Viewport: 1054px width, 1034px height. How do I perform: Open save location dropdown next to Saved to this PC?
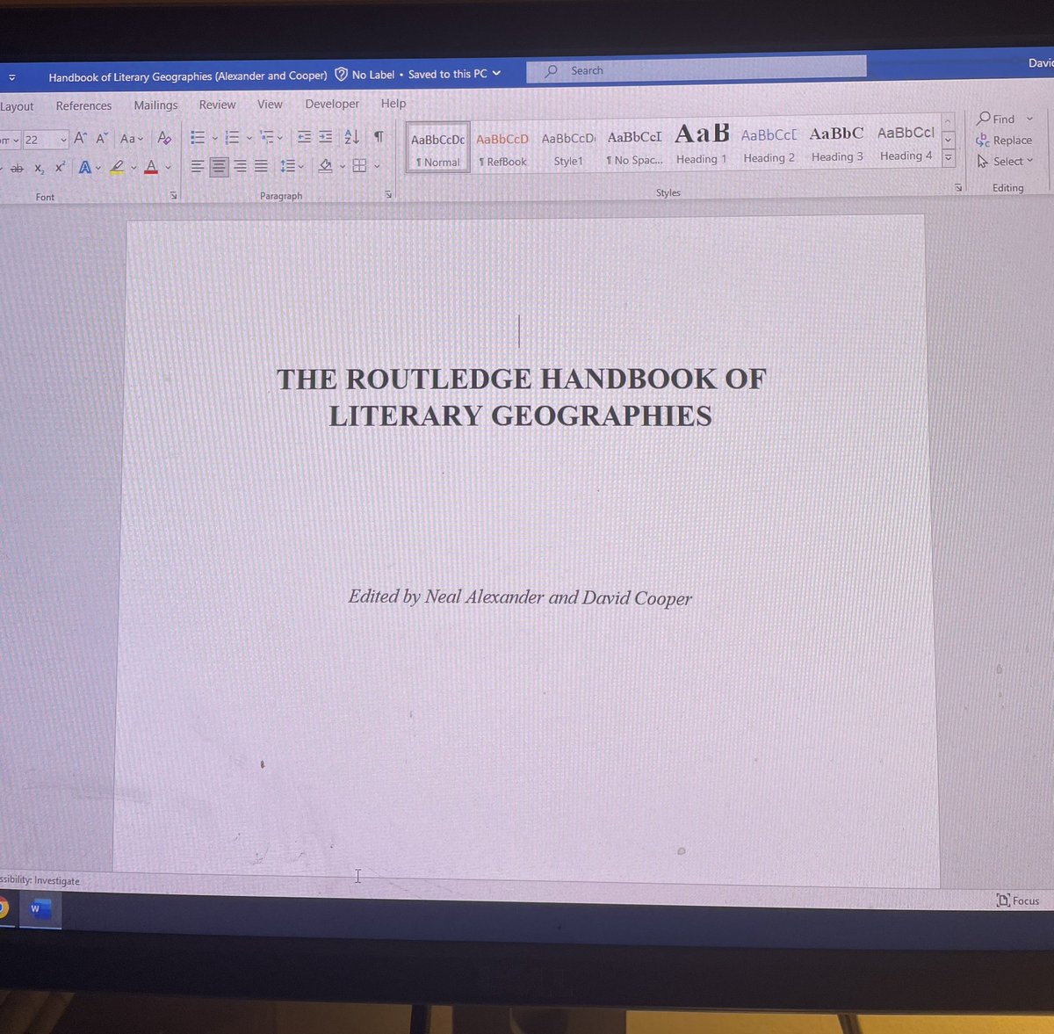point(496,73)
